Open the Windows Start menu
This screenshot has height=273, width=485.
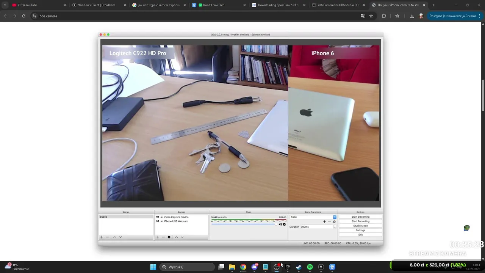click(x=153, y=267)
